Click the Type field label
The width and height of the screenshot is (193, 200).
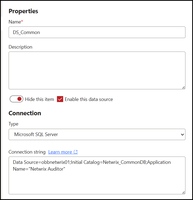[13, 124]
